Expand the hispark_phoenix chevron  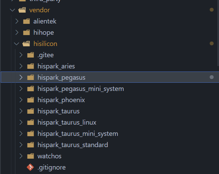[x=21, y=100]
